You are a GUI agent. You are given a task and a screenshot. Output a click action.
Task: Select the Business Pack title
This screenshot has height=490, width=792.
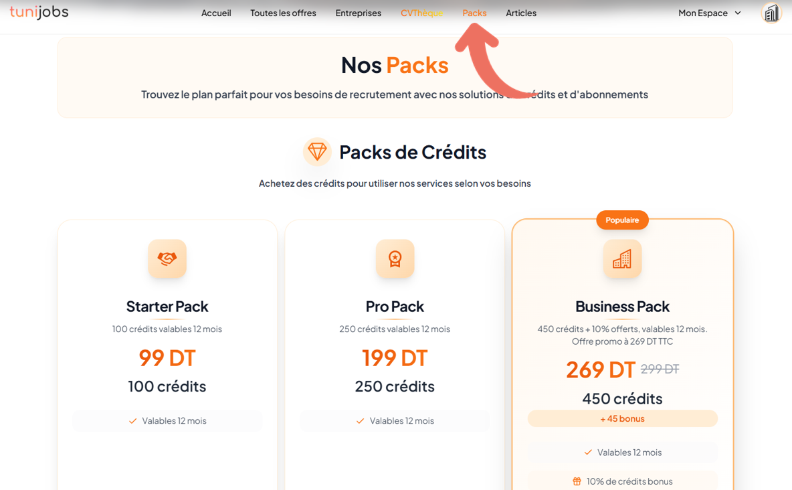(x=622, y=307)
